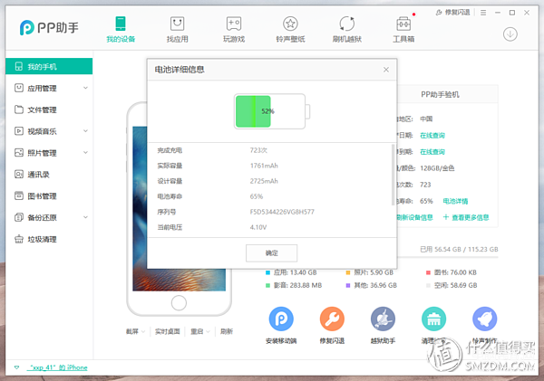Click the 52% battery level indicator

click(x=272, y=111)
